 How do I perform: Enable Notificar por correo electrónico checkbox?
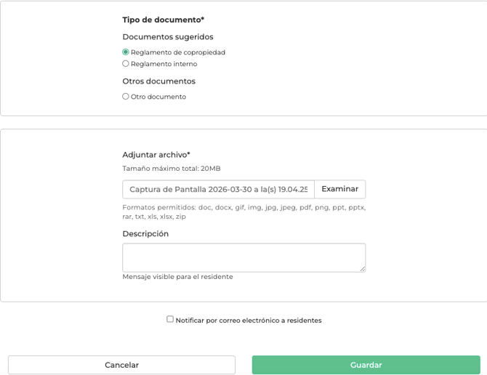point(170,319)
